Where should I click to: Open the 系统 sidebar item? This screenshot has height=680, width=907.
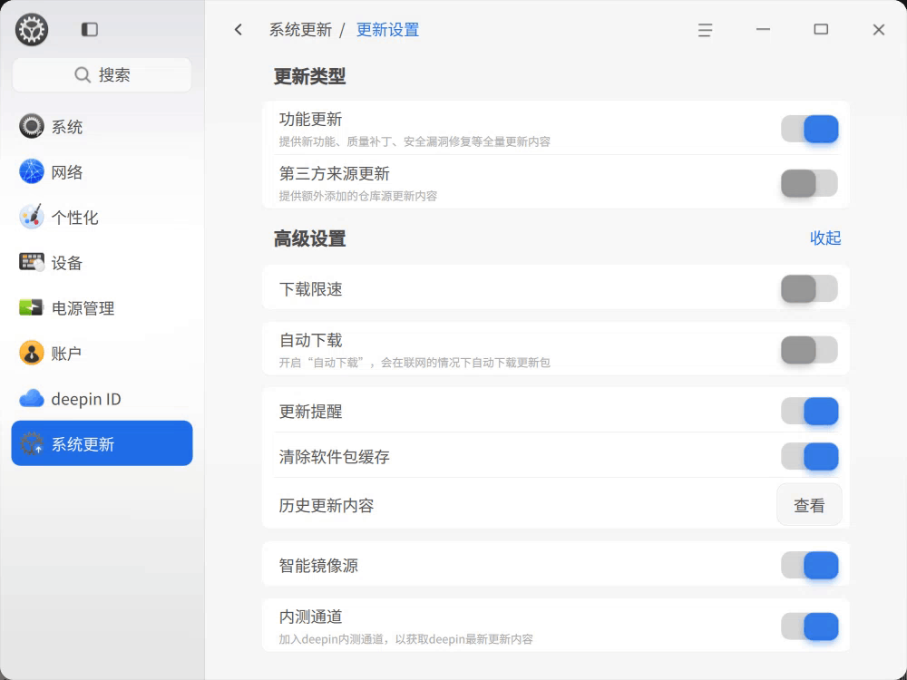pyautogui.click(x=102, y=127)
